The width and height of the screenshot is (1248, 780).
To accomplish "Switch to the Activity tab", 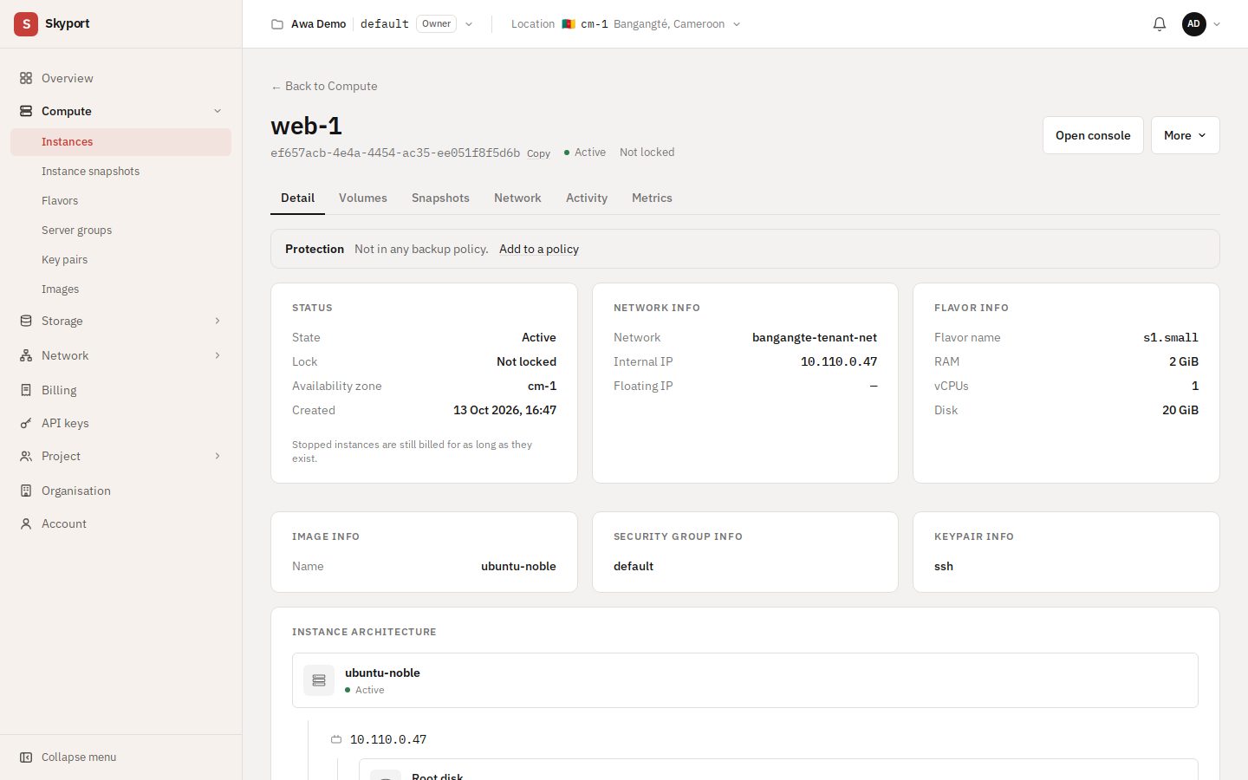I will click(x=587, y=198).
